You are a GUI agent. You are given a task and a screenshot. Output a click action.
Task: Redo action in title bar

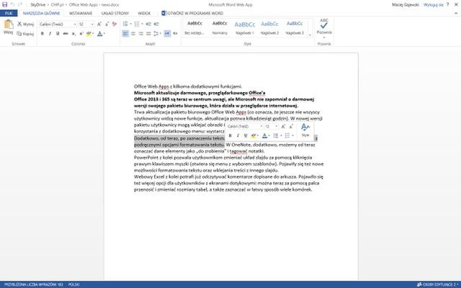(20, 5)
